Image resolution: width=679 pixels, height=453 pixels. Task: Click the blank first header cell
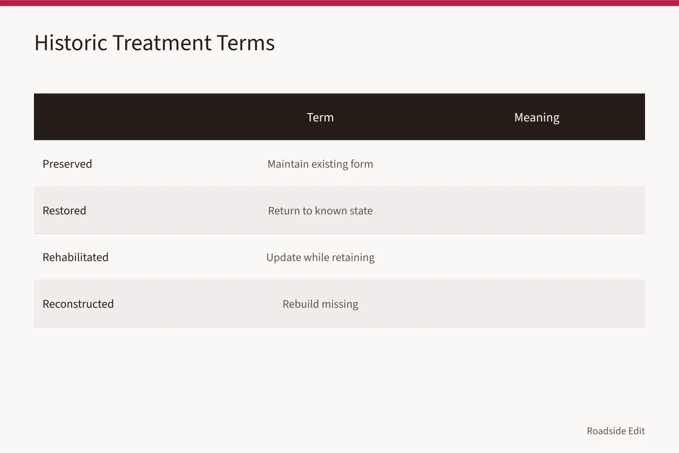(123, 117)
